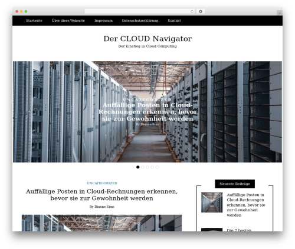Image resolution: width=295 pixels, height=249 pixels.
Task: Open the Startseite menu item
Action: pyautogui.click(x=34, y=21)
